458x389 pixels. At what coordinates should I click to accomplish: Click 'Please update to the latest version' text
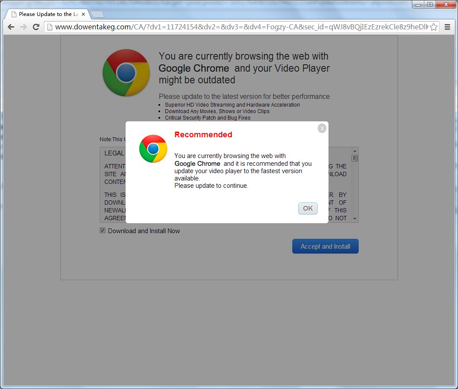point(244,96)
